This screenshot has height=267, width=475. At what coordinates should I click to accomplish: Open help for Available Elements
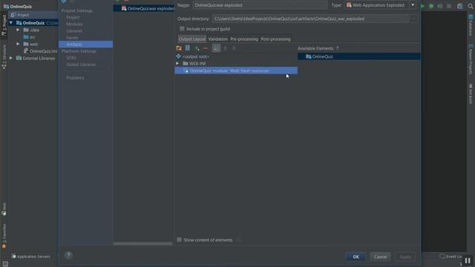click(x=337, y=48)
